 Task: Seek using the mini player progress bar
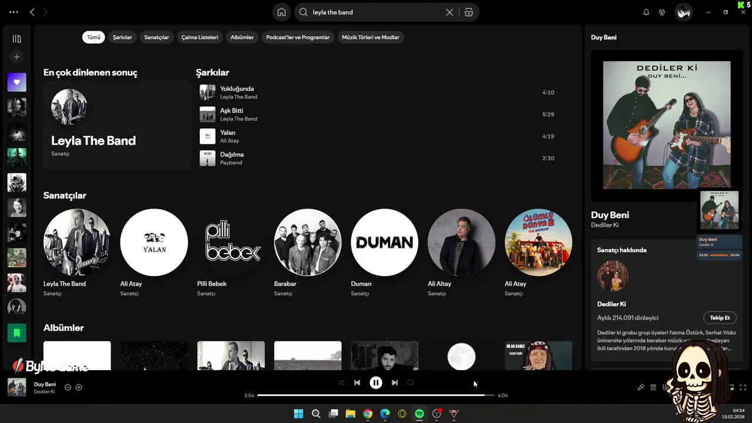point(719,255)
